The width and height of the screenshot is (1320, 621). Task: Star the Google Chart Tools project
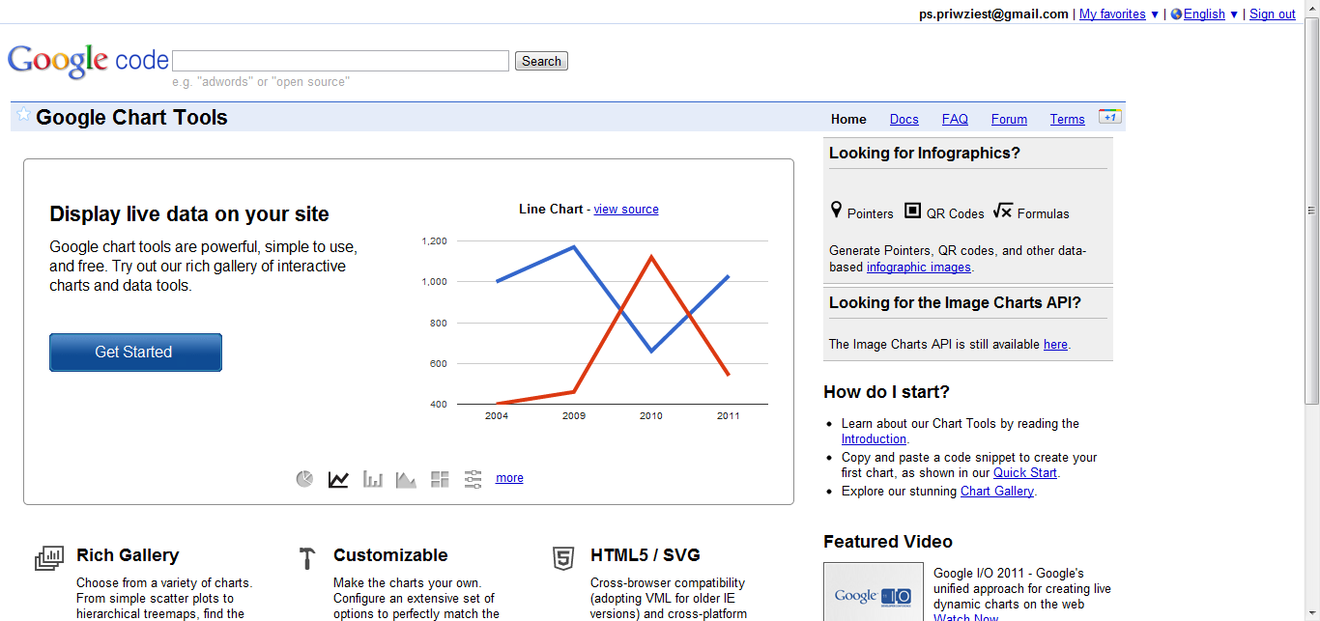pos(23,115)
